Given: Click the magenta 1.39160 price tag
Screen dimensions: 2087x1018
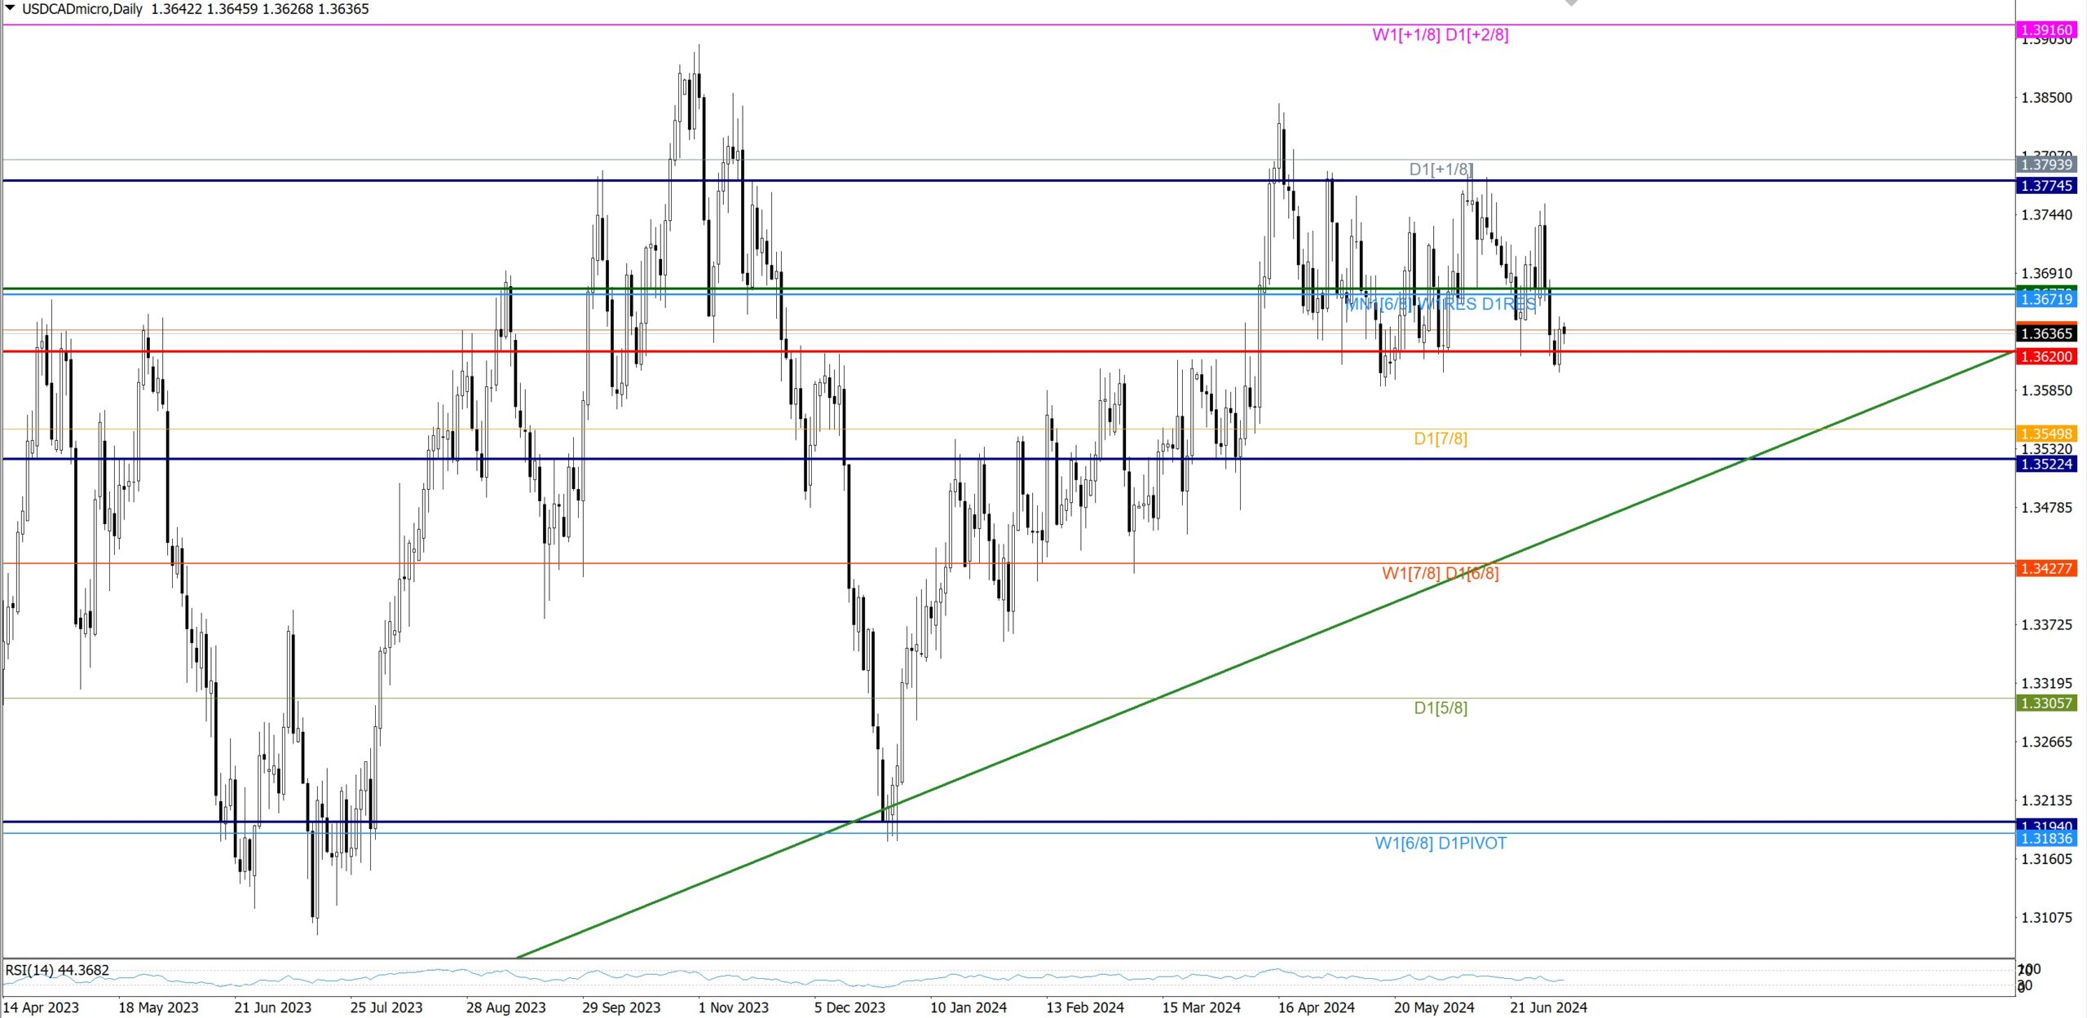Looking at the screenshot, I should (2046, 29).
